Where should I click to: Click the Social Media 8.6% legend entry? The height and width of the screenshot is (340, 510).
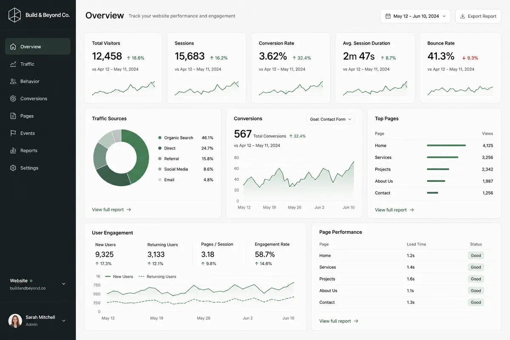pyautogui.click(x=186, y=169)
